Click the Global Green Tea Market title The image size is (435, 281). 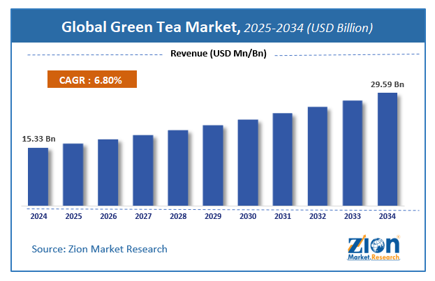pos(151,27)
